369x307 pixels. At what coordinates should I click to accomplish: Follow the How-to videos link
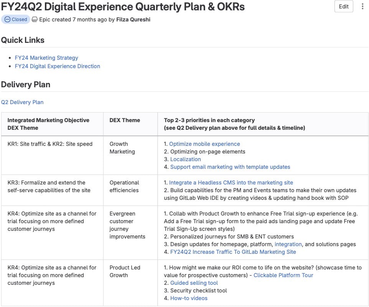[189, 298]
